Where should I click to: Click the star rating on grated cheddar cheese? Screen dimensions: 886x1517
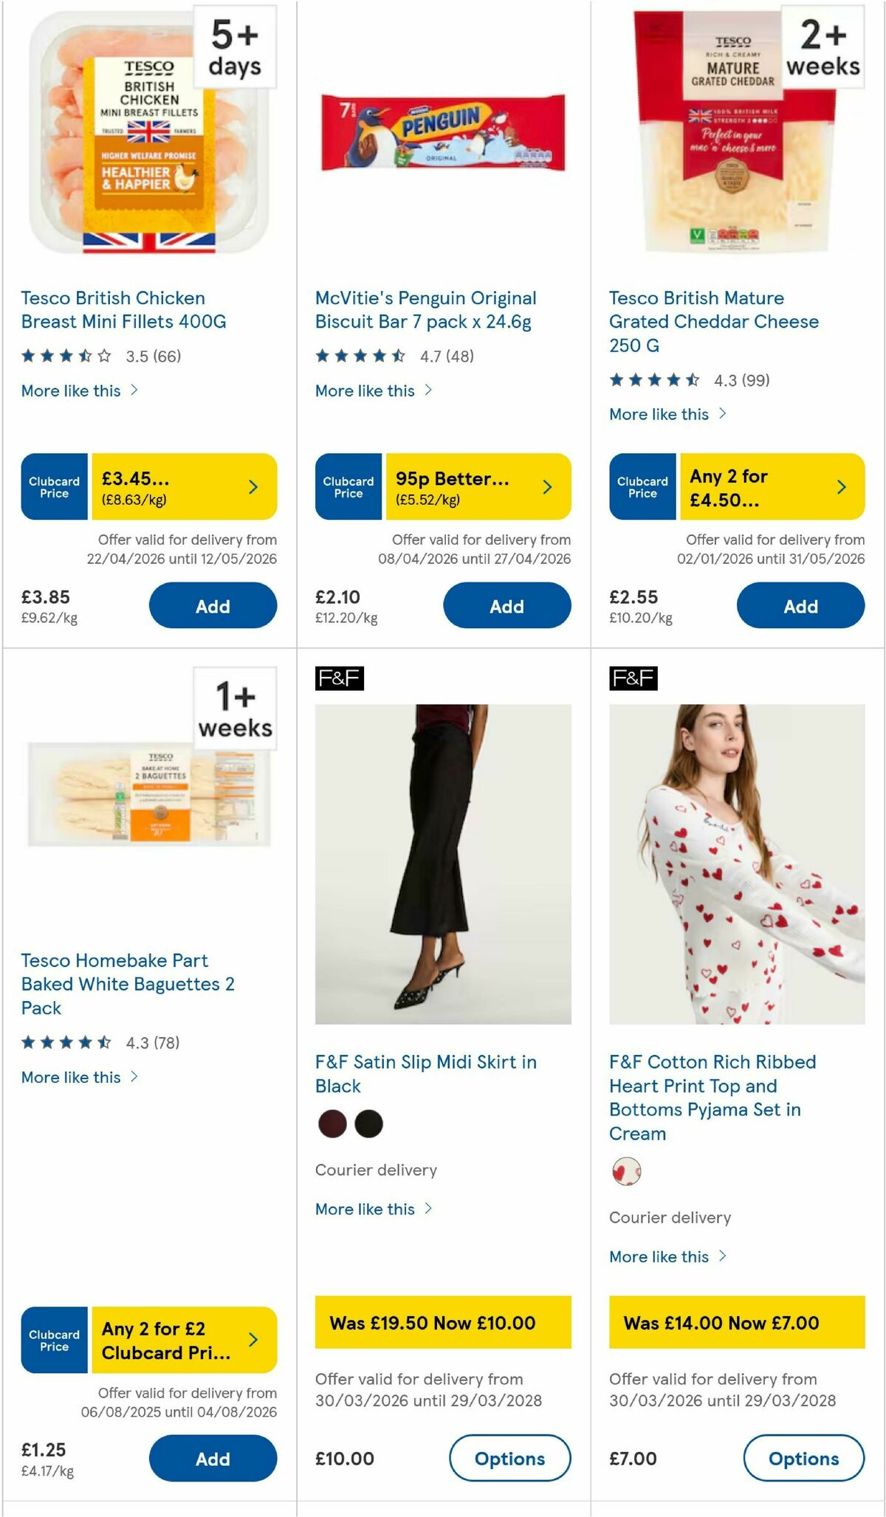[653, 380]
